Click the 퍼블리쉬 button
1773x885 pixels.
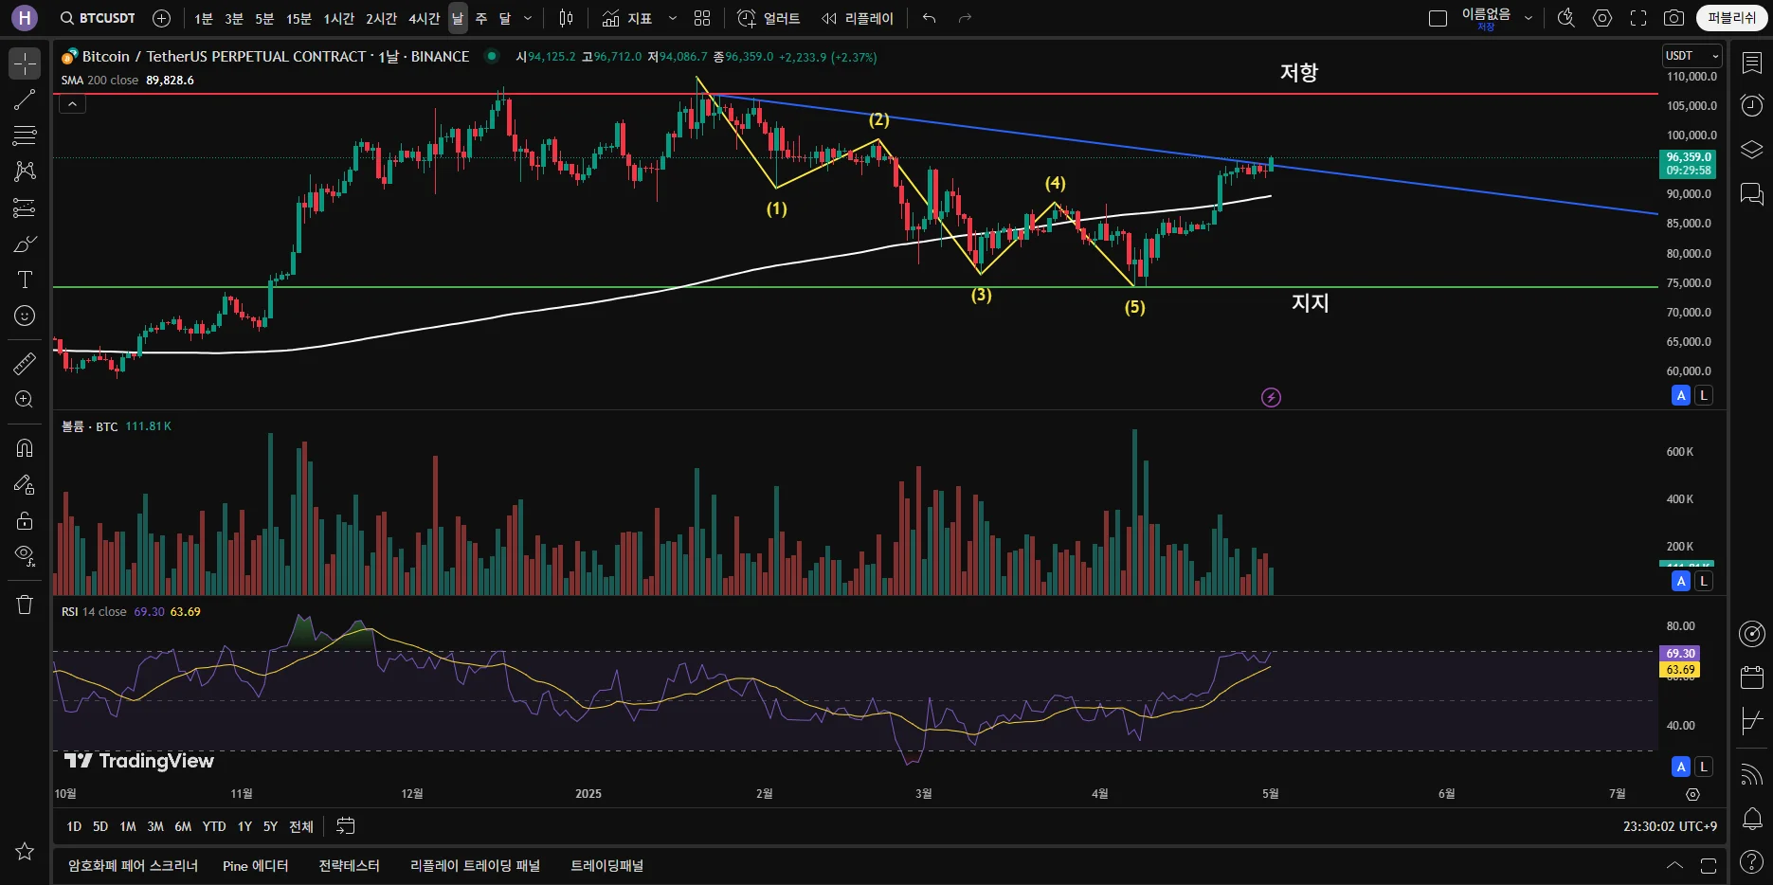point(1732,18)
